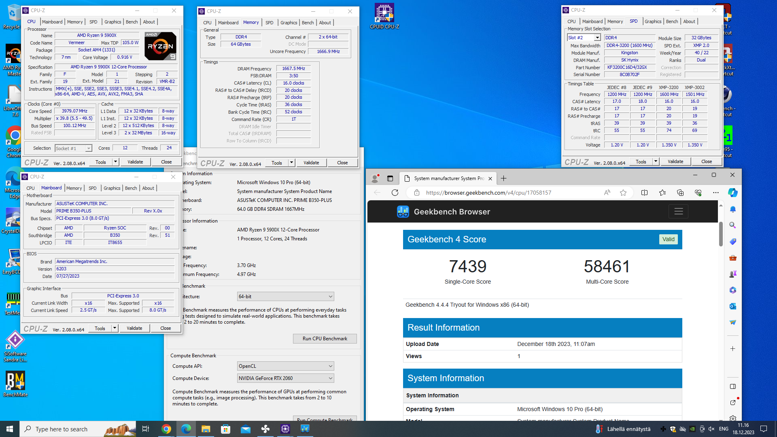Expand Socket #1 selection dropdown
The width and height of the screenshot is (777, 437).
click(x=89, y=148)
